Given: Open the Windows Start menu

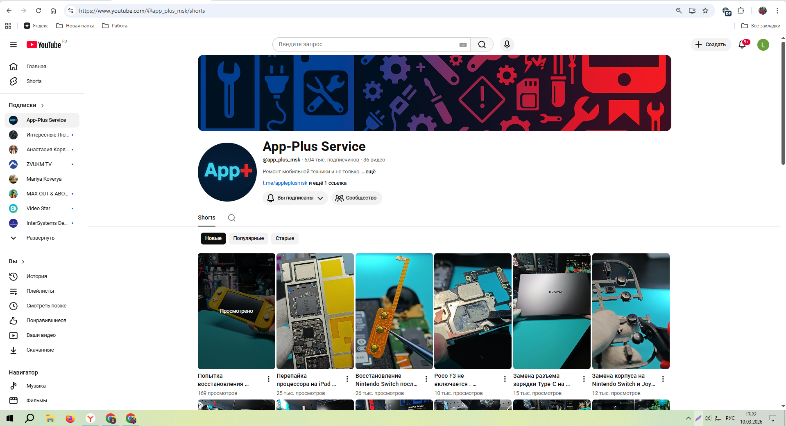Looking at the screenshot, I should tap(10, 418).
